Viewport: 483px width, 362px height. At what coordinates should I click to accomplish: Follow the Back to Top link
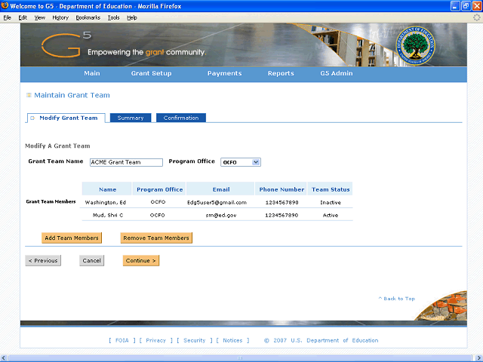(397, 299)
